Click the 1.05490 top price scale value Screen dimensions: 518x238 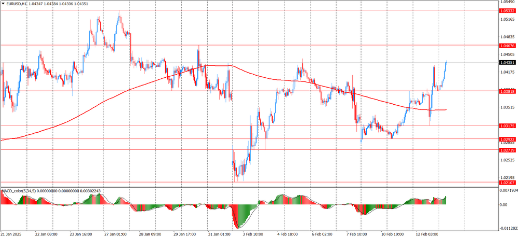tap(507, 3)
